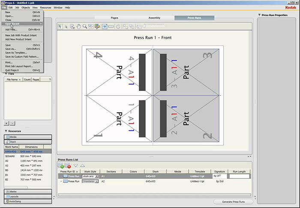
Task: Expand the second Press Run row
Action: (x=60, y=181)
